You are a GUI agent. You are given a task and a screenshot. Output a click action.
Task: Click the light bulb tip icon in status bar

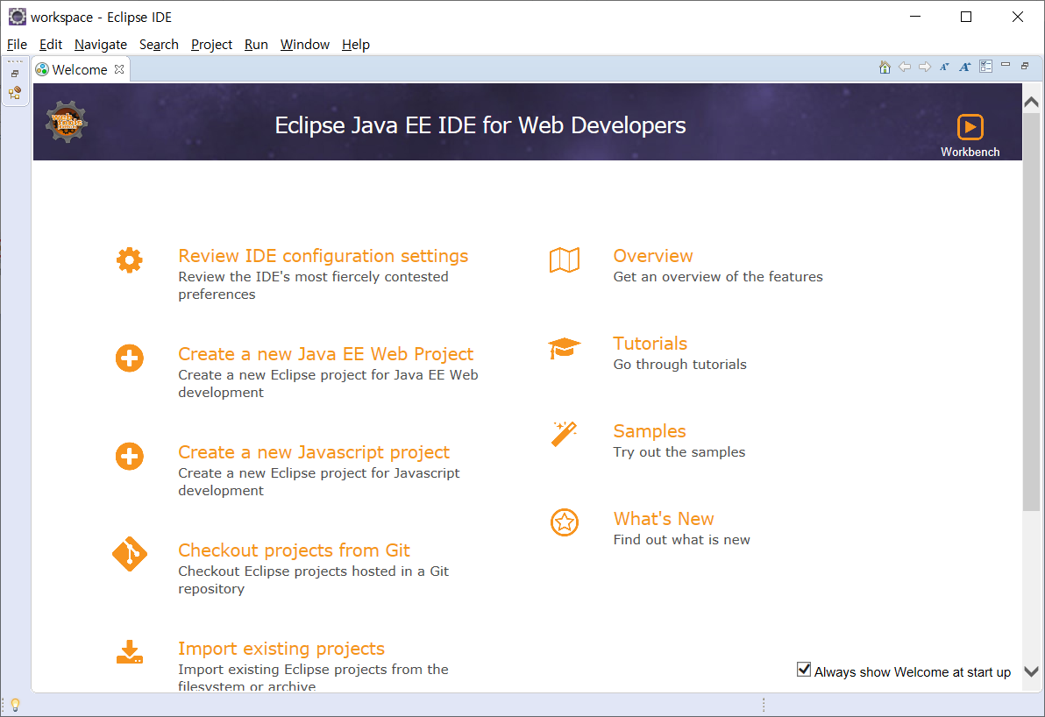coord(15,705)
